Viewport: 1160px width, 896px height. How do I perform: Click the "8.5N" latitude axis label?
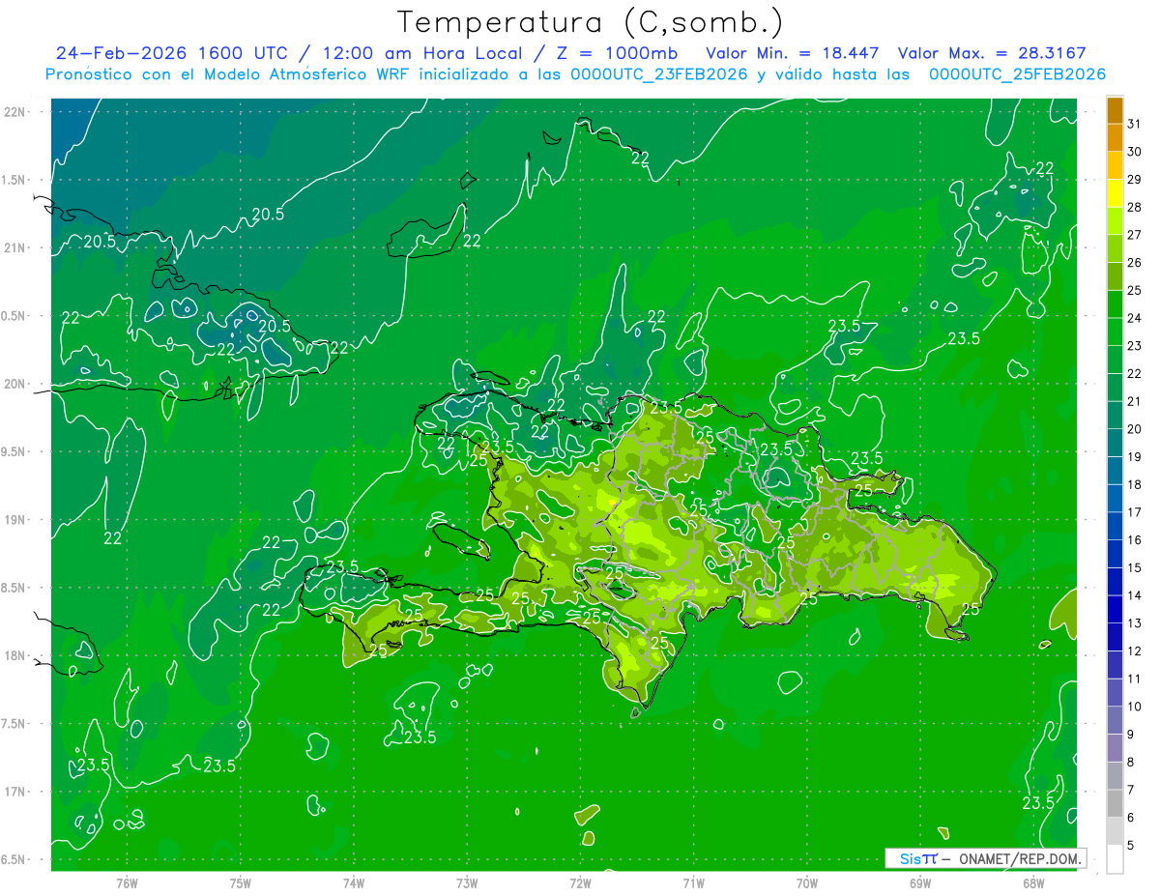(x=14, y=588)
